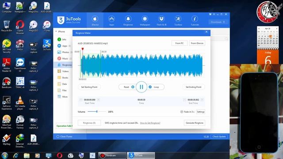Open the Flash & JB tab

(161, 21)
